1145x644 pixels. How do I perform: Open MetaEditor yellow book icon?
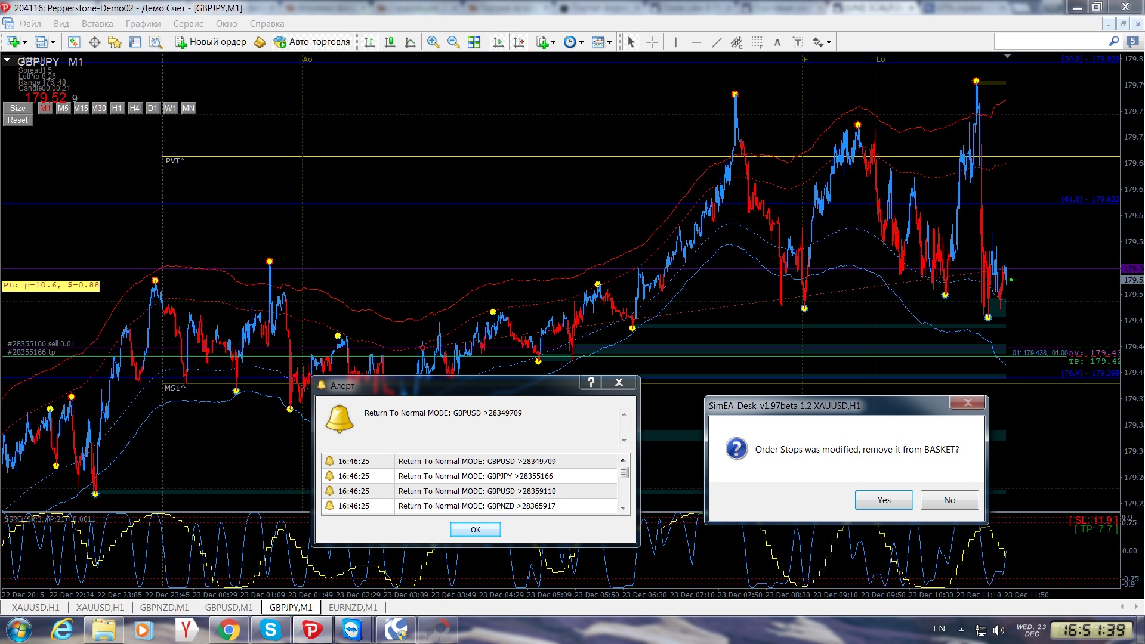point(260,42)
